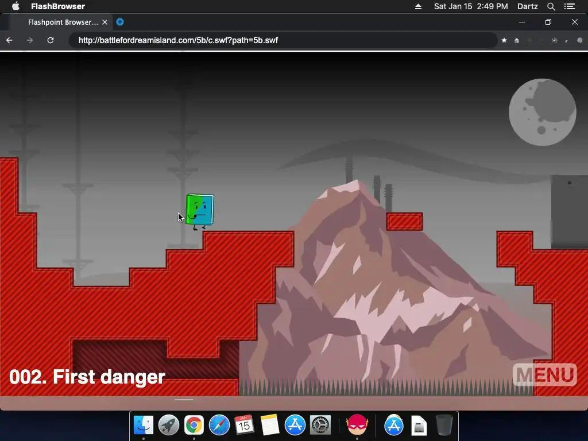The image size is (588, 441).
Task: Open Launchpad rocket in the Dock
Action: click(169, 425)
